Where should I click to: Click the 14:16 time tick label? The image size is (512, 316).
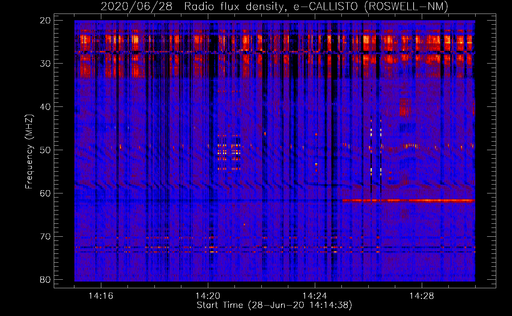click(101, 296)
